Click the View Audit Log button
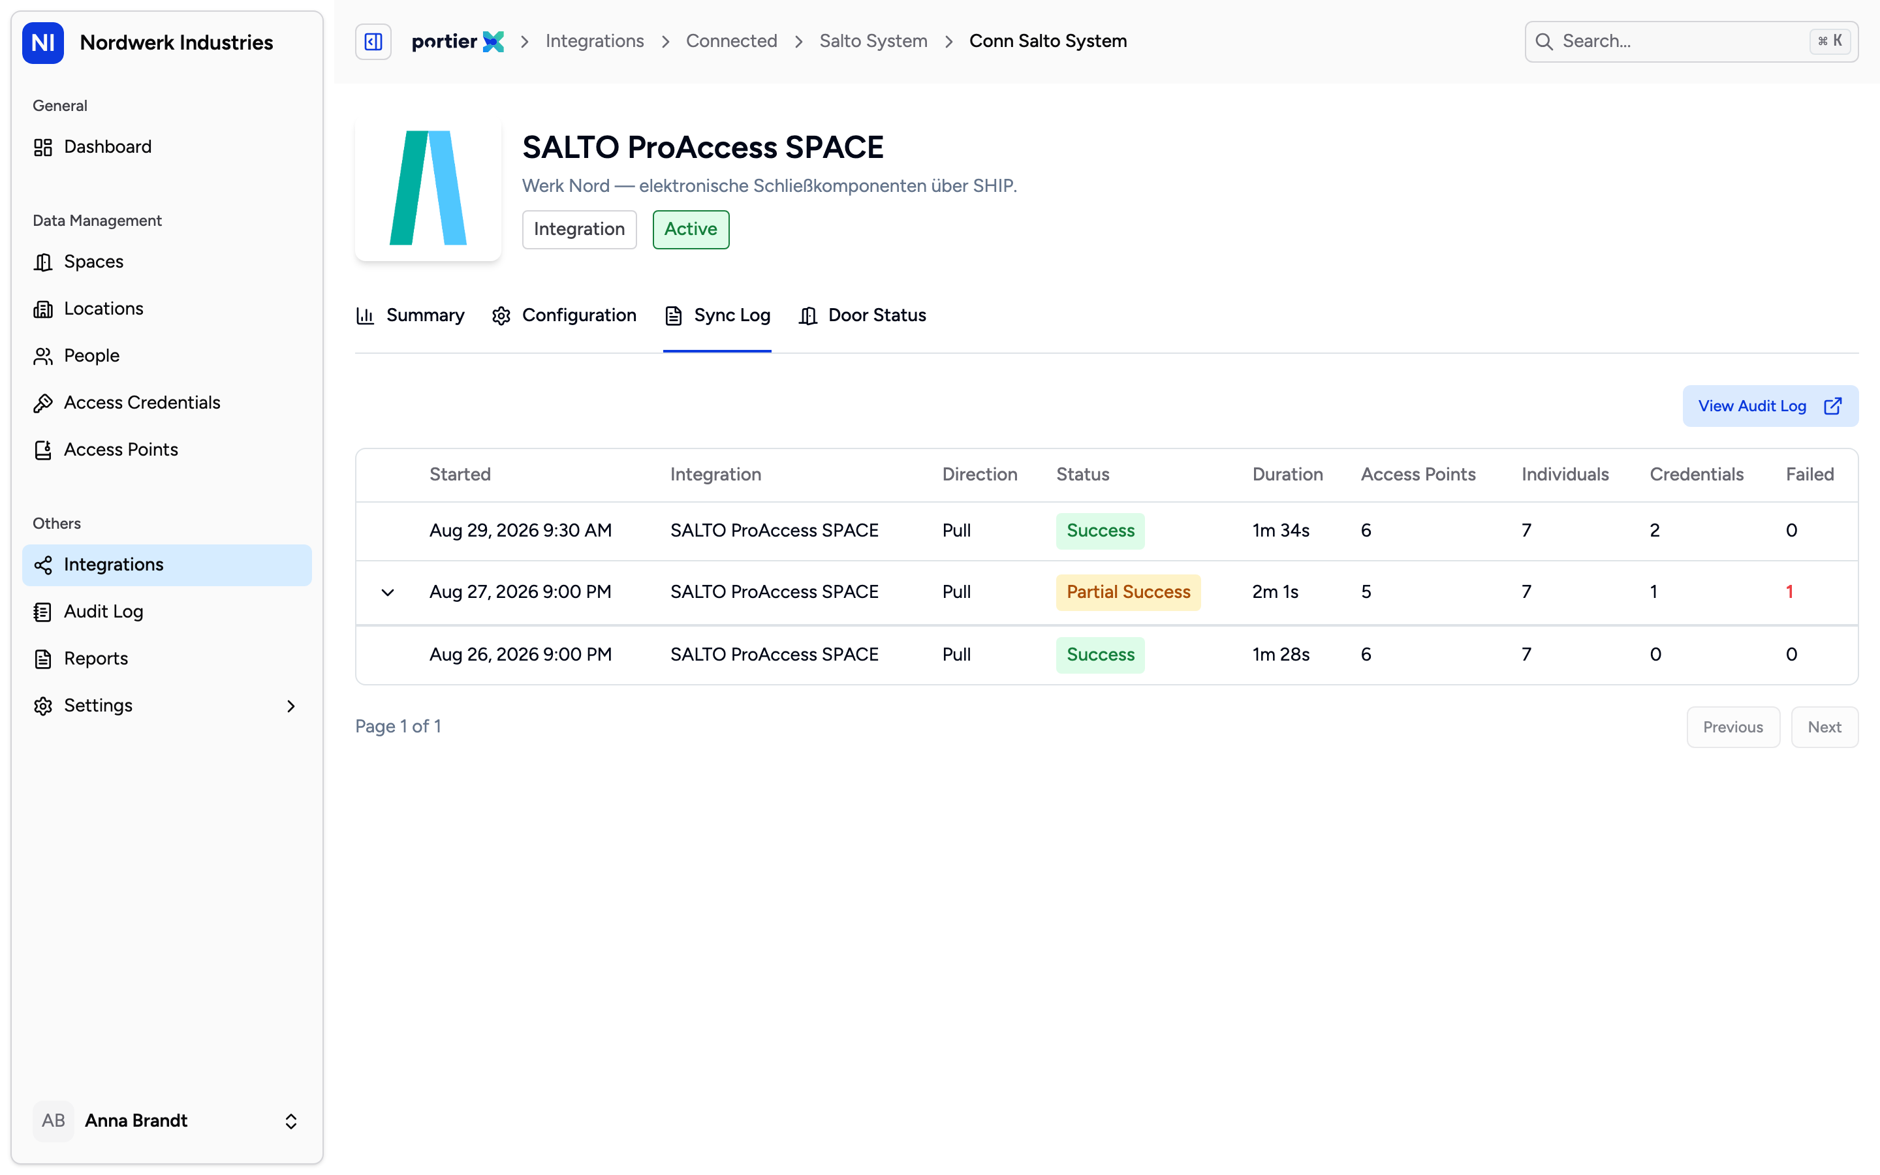 [x=1770, y=407]
